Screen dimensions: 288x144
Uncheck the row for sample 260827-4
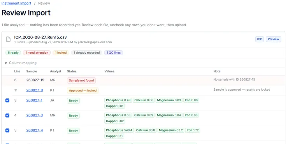click(7, 131)
